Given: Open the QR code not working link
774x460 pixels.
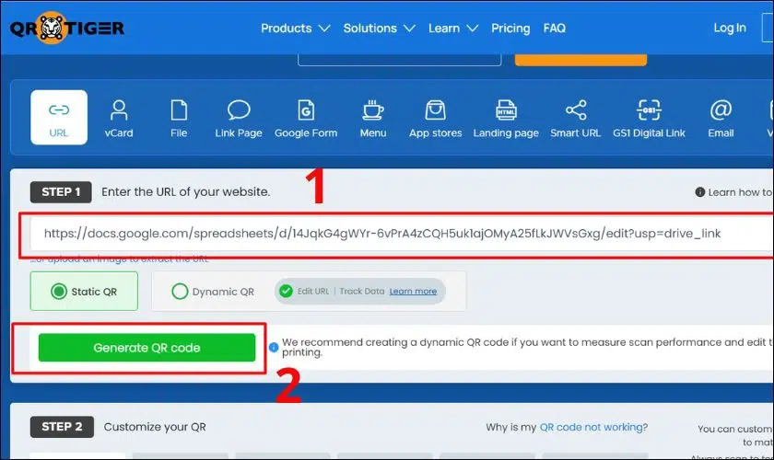Looking at the screenshot, I should click(x=592, y=427).
